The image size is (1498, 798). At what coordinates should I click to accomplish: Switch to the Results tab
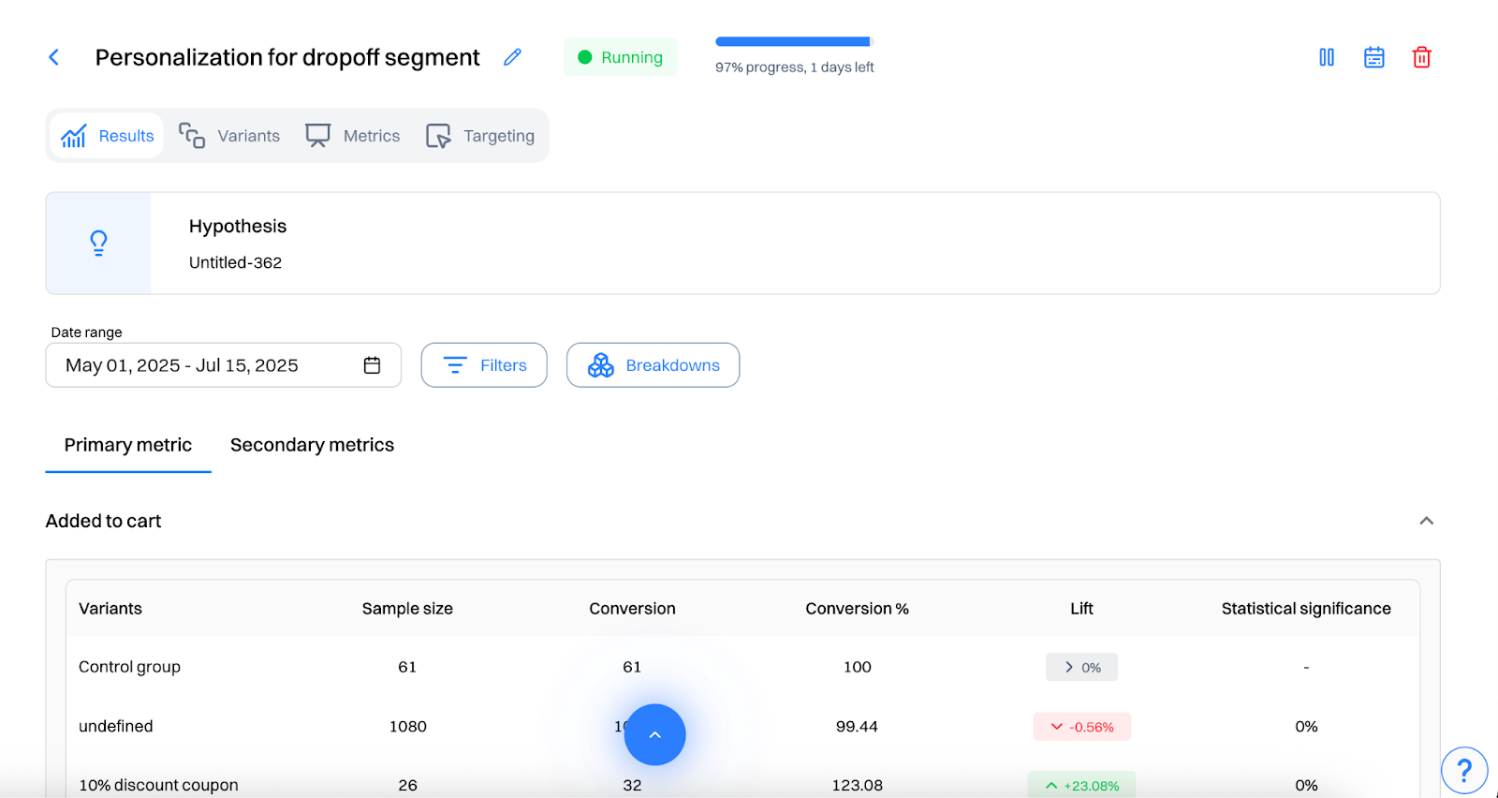point(107,136)
